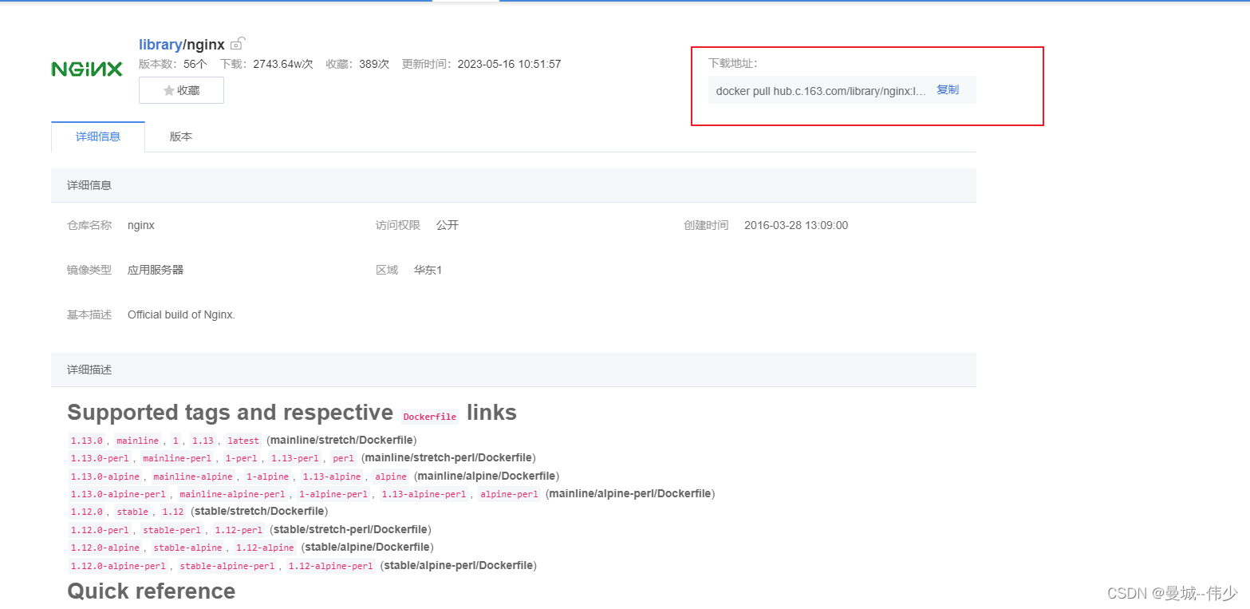Click the 收藏 star button

181,90
